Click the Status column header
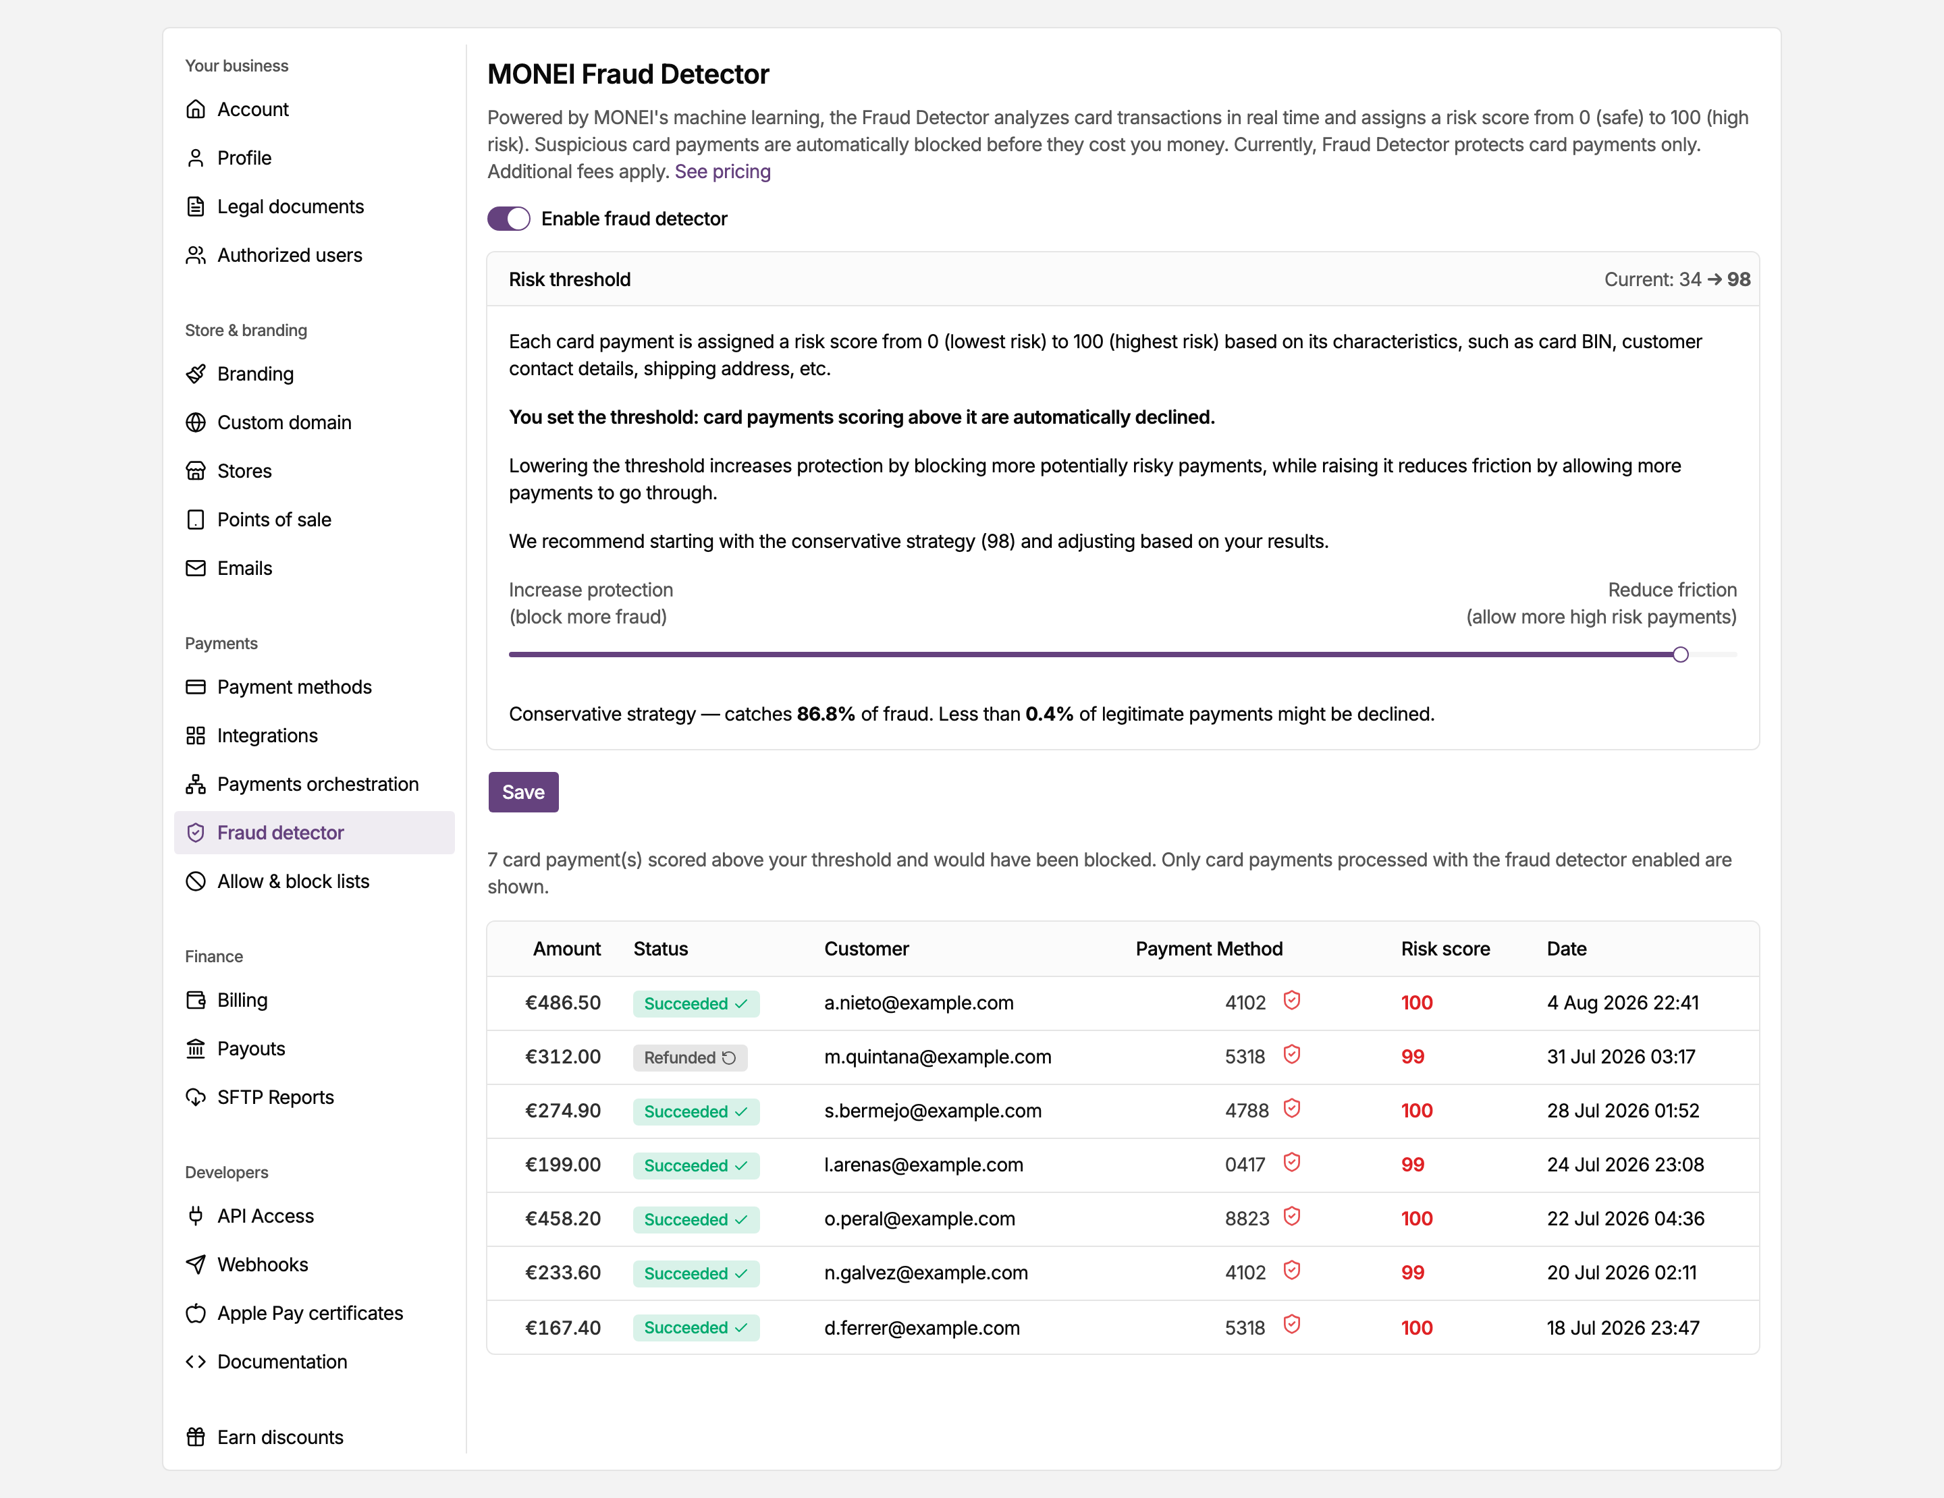1944x1498 pixels. coord(660,949)
